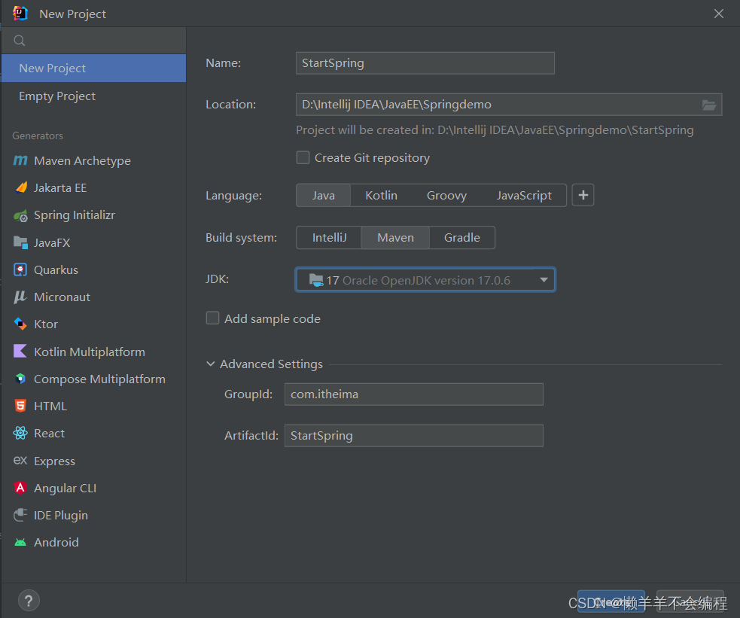Click the GroupId field com.itheima
Viewport: 740px width, 618px height.
(413, 394)
